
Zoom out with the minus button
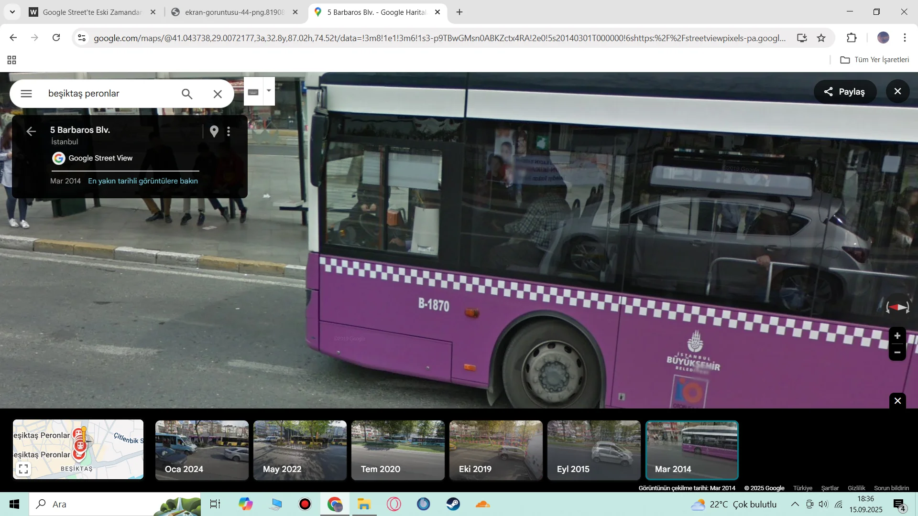(897, 353)
